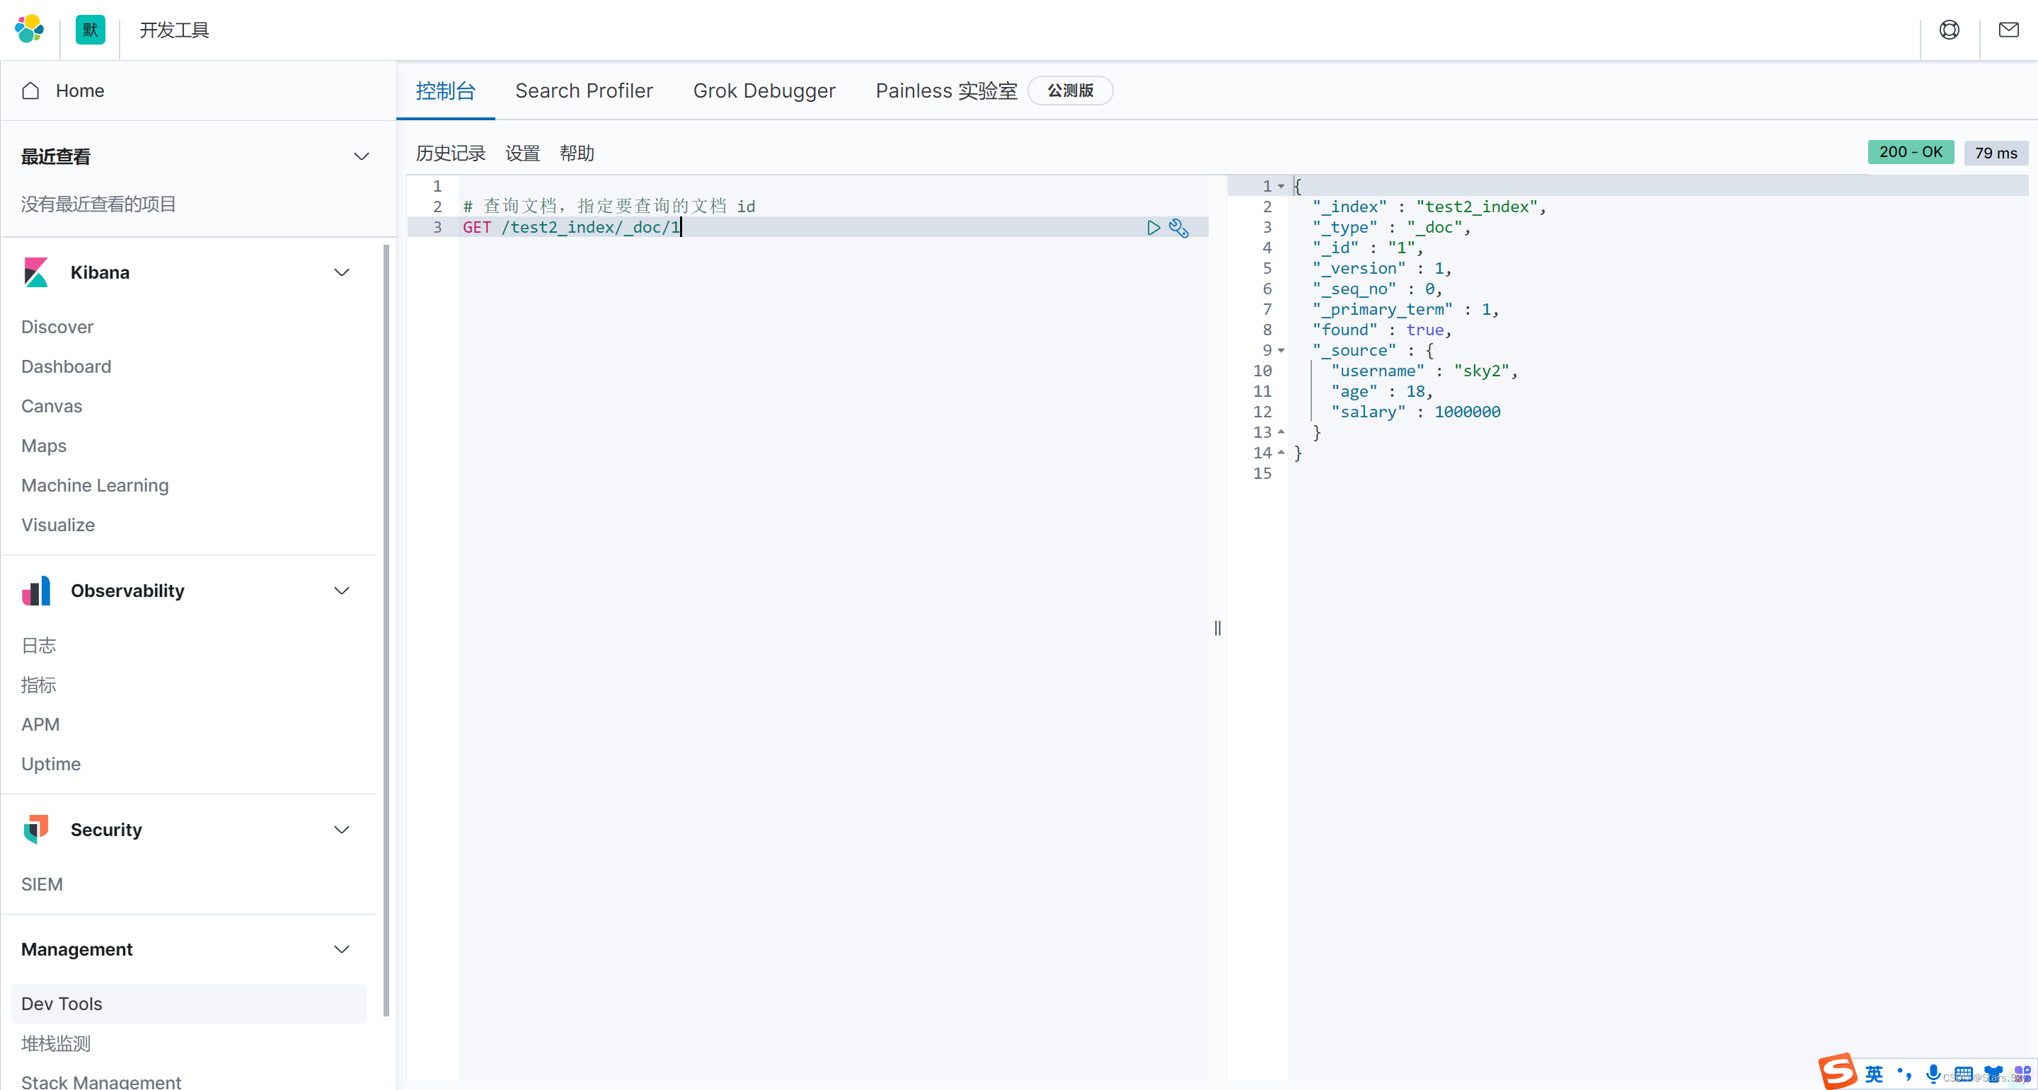Open 帮助 help menu
2038x1090 pixels.
pyautogui.click(x=577, y=153)
